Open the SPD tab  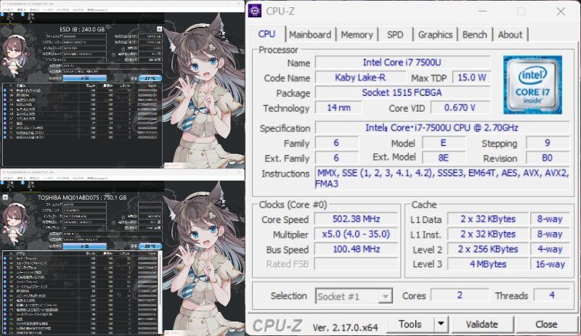[395, 35]
